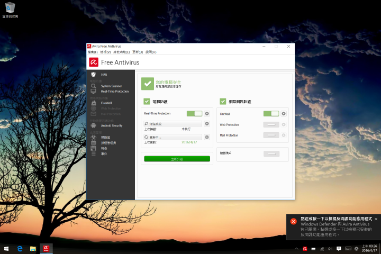Select the Recycle Bin desktop icon

click(x=10, y=10)
